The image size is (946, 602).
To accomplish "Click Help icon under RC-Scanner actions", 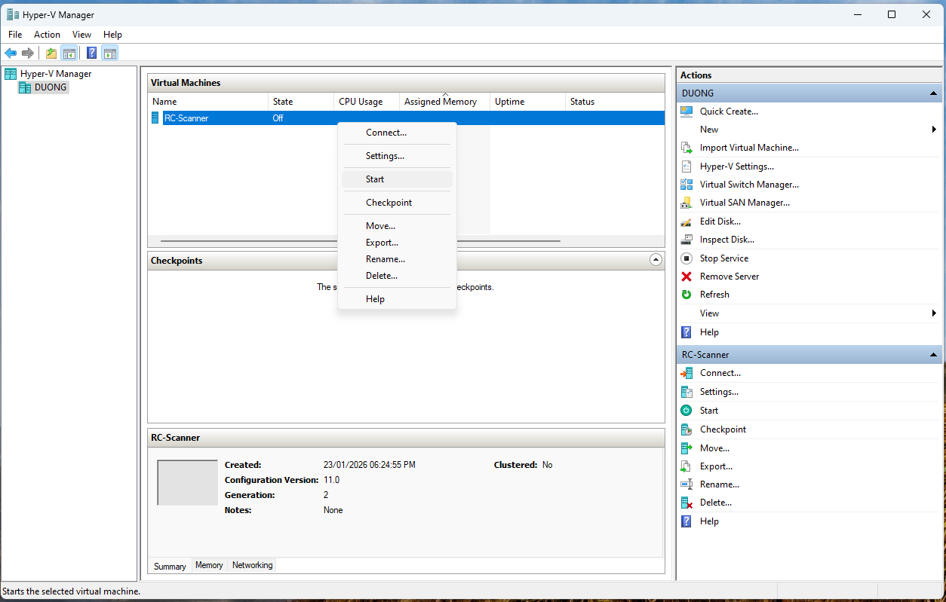I will (x=686, y=521).
